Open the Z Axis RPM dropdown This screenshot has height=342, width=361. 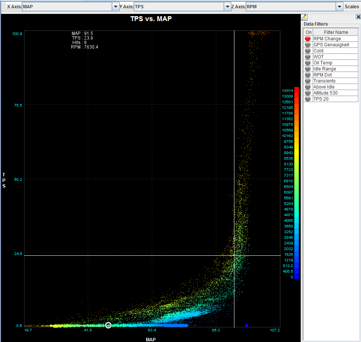339,7
